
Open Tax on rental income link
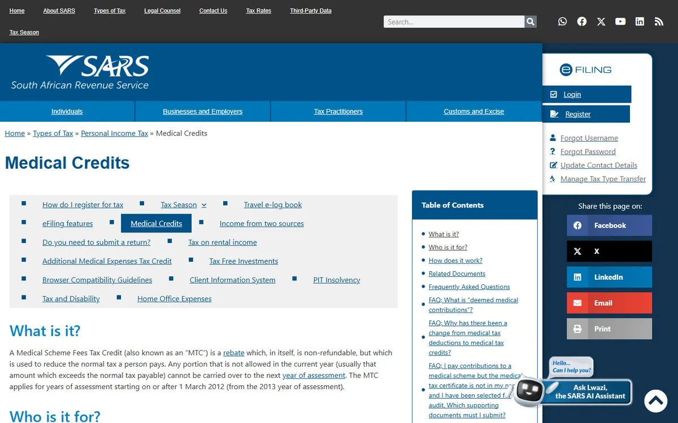[222, 243]
